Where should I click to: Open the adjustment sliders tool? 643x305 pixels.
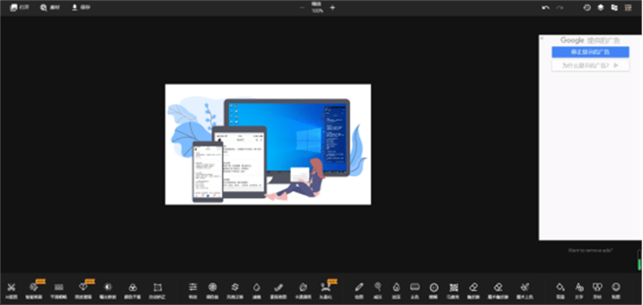193,287
